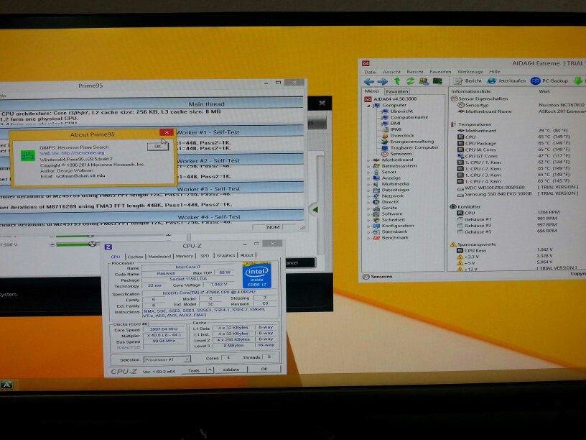Select Datenbank in AIDA64 tree
The image size is (586, 440).
tap(391, 232)
